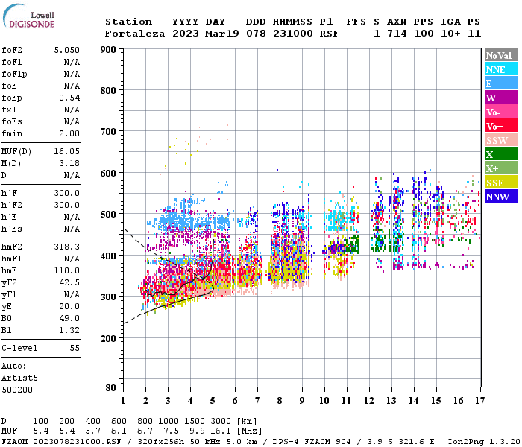The height and width of the screenshot is (447, 522).
Task: Click the Ion2Png 1.3.20 version text
Action: (484, 442)
